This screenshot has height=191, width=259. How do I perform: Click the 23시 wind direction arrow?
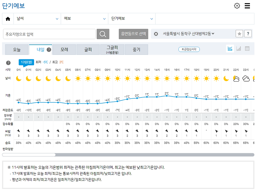point(246,131)
